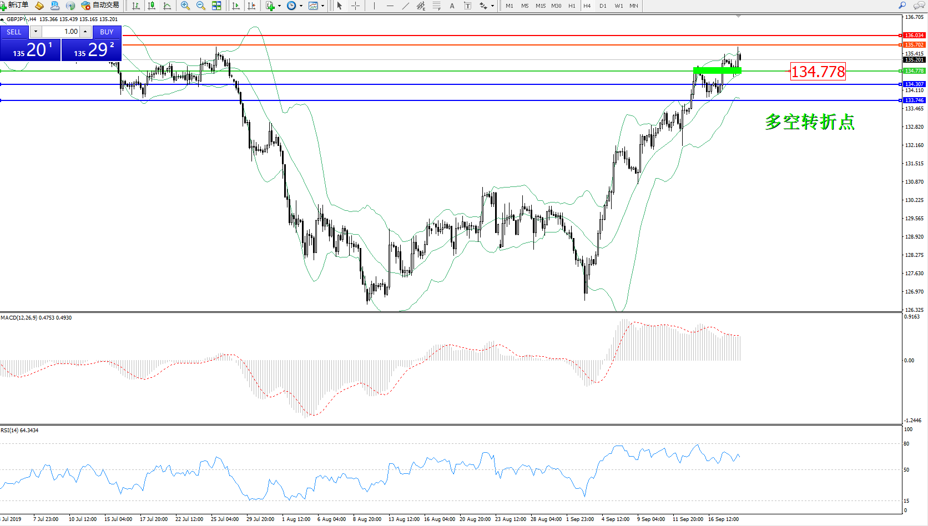Click the green 134.778 horizontal price line
Viewport: 928px width, 526px height.
click(x=444, y=71)
